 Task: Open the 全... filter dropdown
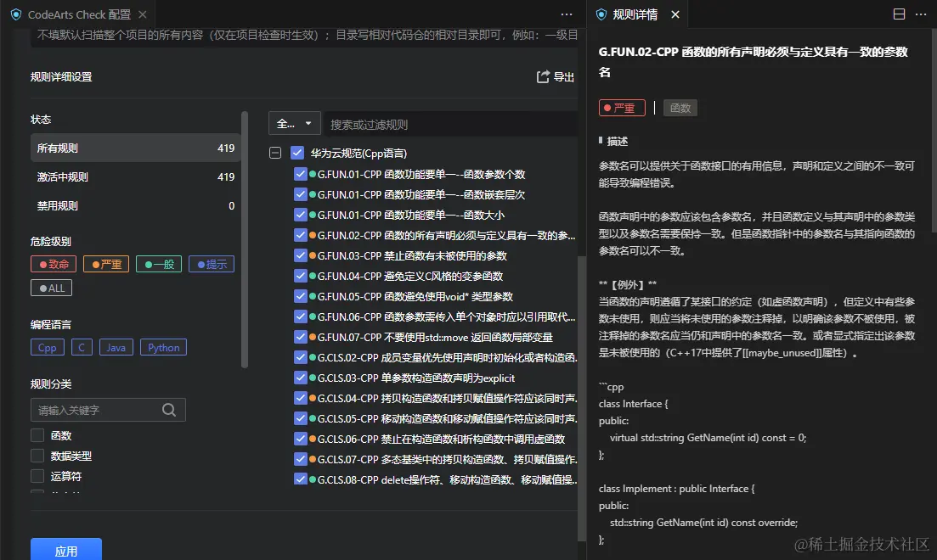coord(294,124)
